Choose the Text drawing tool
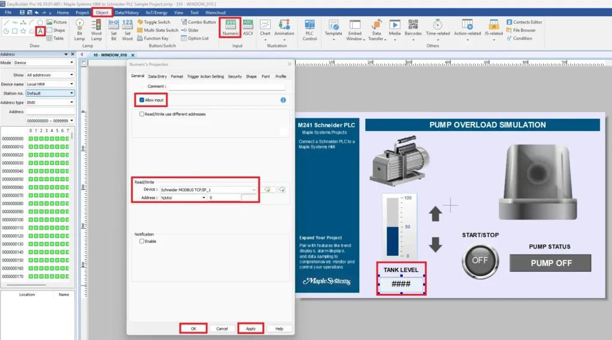612x340 pixels. click(40, 31)
